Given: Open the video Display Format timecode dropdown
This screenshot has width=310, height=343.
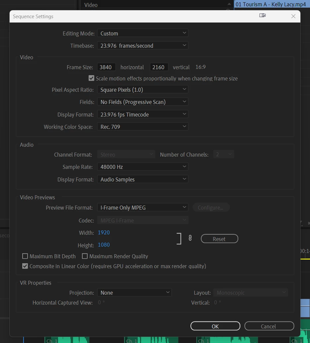Looking at the screenshot, I should [x=143, y=115].
